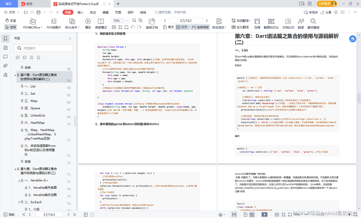Open 查找替换 find and replace
Viewport: 361px width, 218px height.
pos(313,24)
